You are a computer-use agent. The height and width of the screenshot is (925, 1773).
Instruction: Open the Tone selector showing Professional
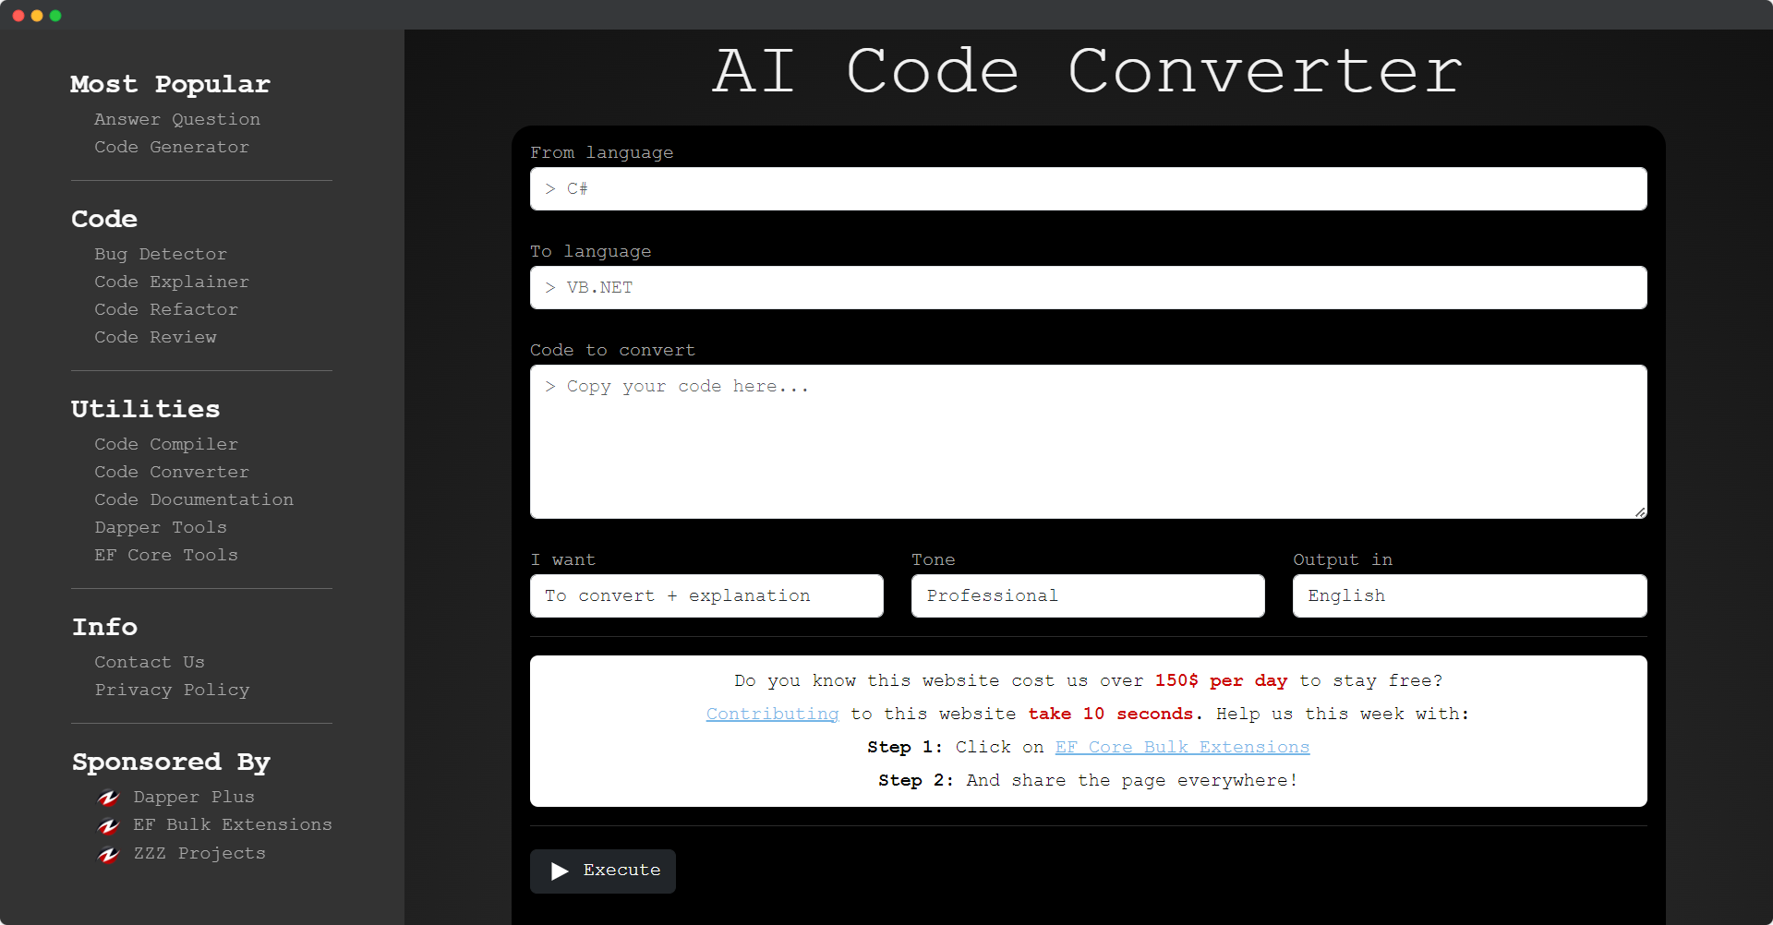tap(1087, 595)
